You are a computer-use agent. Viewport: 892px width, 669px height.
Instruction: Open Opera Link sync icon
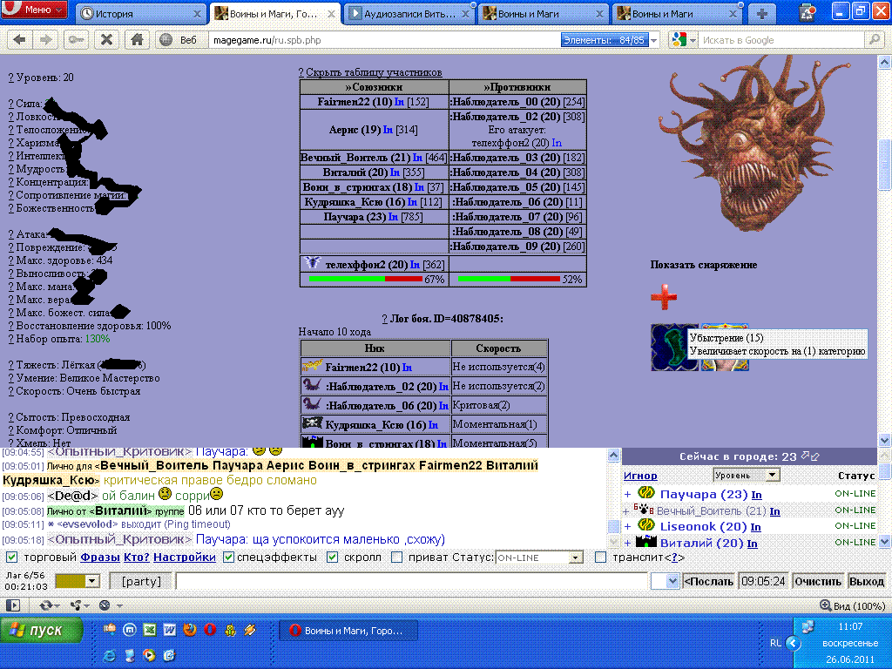46,605
